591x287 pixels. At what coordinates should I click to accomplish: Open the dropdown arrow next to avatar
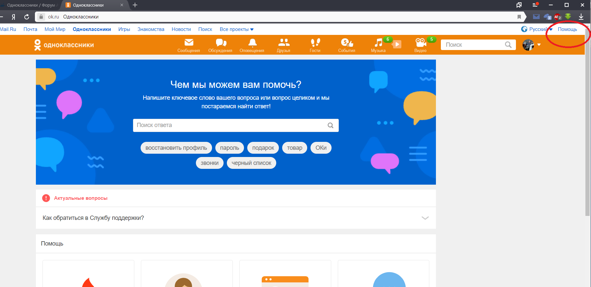point(539,45)
